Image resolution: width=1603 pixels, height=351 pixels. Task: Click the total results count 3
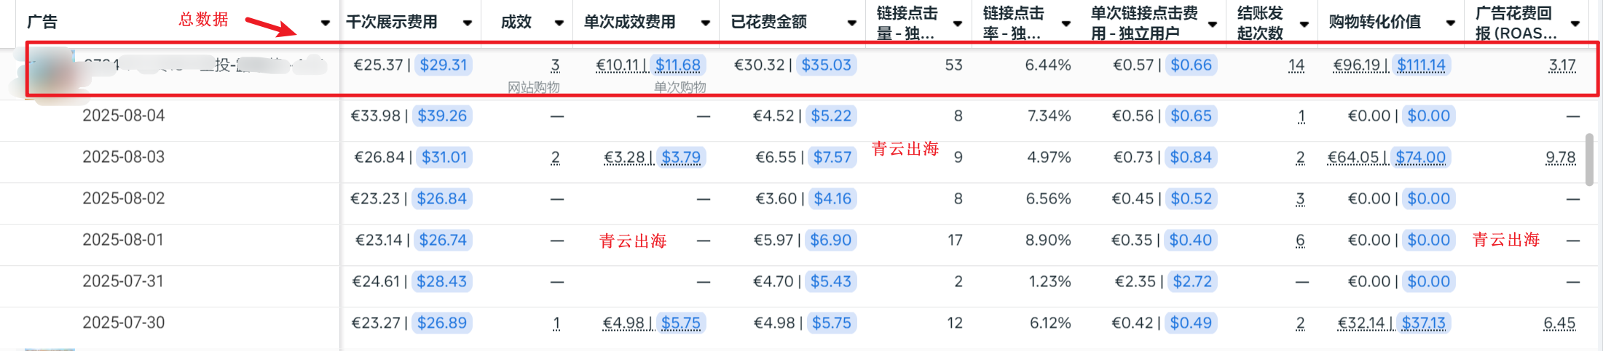555,65
